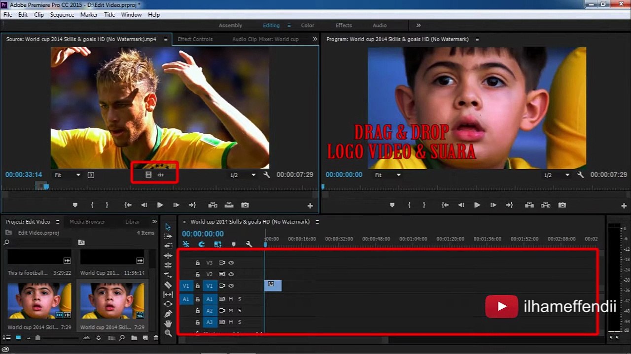Switch to Media Browser tab
Image resolution: width=631 pixels, height=354 pixels.
coord(87,222)
